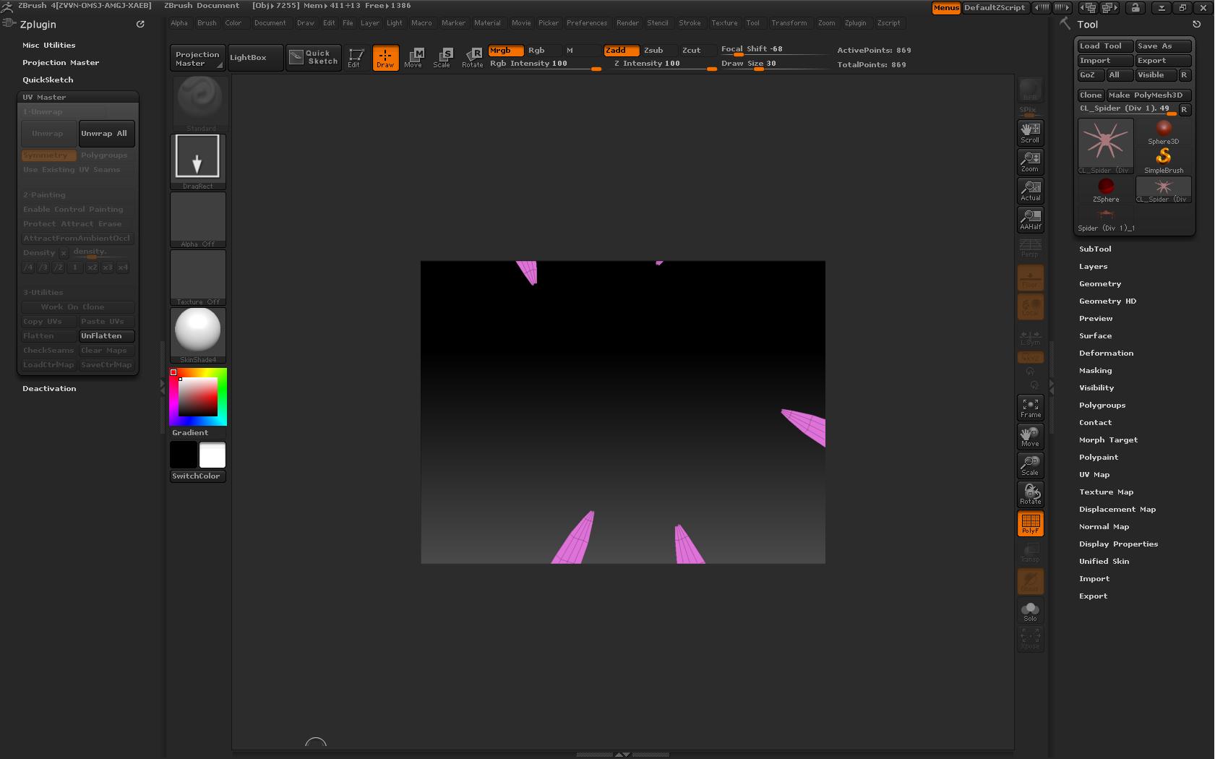Expand Misc Utilities in Zplugin
Image resolution: width=1215 pixels, height=759 pixels.
48,45
